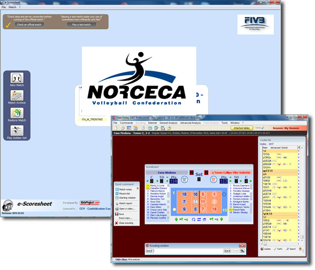Screen dimensions: 315x270
Task: Open e-Scoresheet File menu
Action: [x=3, y=7]
